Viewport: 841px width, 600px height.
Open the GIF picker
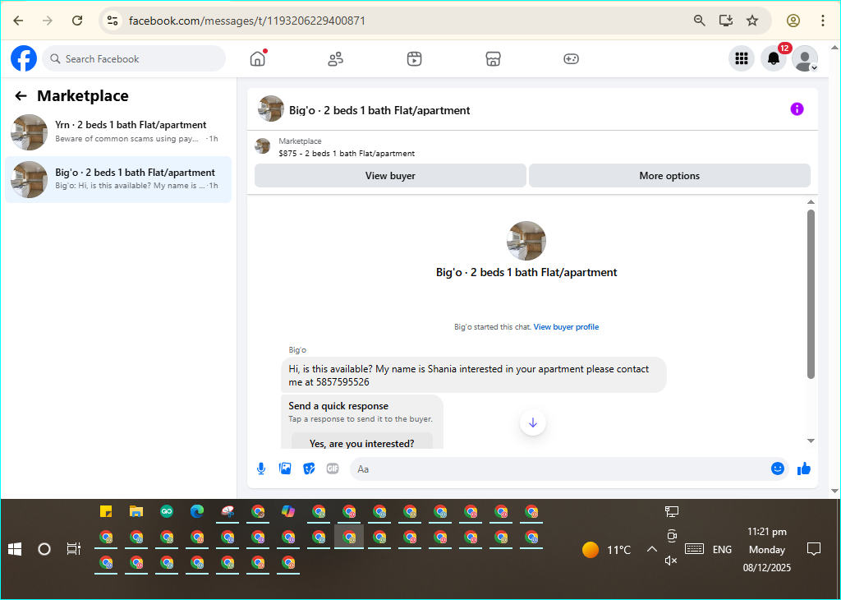pos(333,468)
